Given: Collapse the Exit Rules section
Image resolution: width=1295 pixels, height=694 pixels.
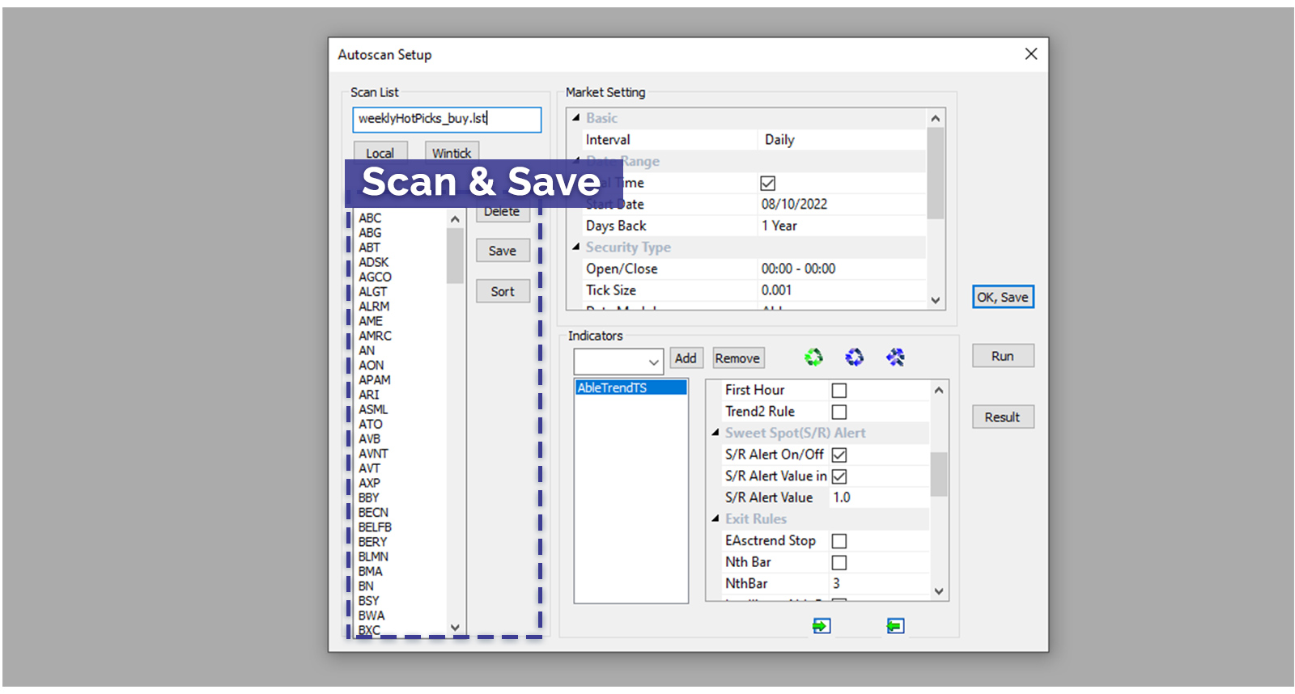Looking at the screenshot, I should (715, 518).
